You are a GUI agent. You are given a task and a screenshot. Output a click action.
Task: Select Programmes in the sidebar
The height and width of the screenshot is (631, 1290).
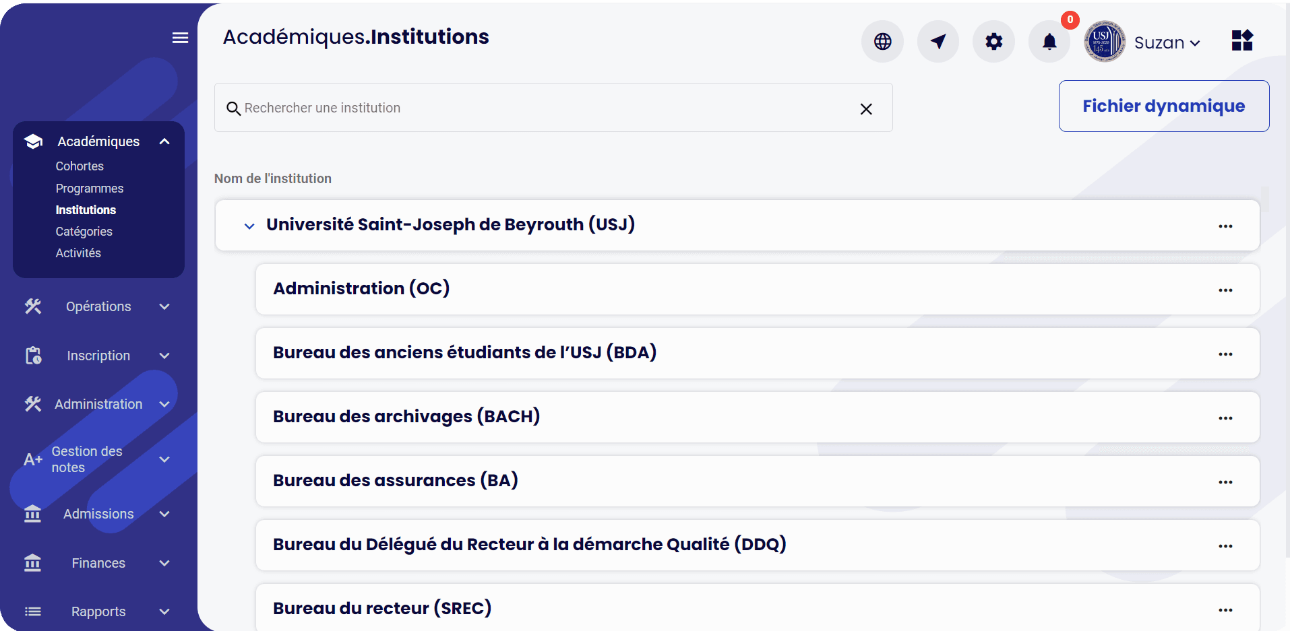point(90,189)
